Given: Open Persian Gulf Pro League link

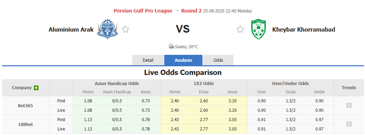Looking at the screenshot, I should pyautogui.click(x=143, y=11).
